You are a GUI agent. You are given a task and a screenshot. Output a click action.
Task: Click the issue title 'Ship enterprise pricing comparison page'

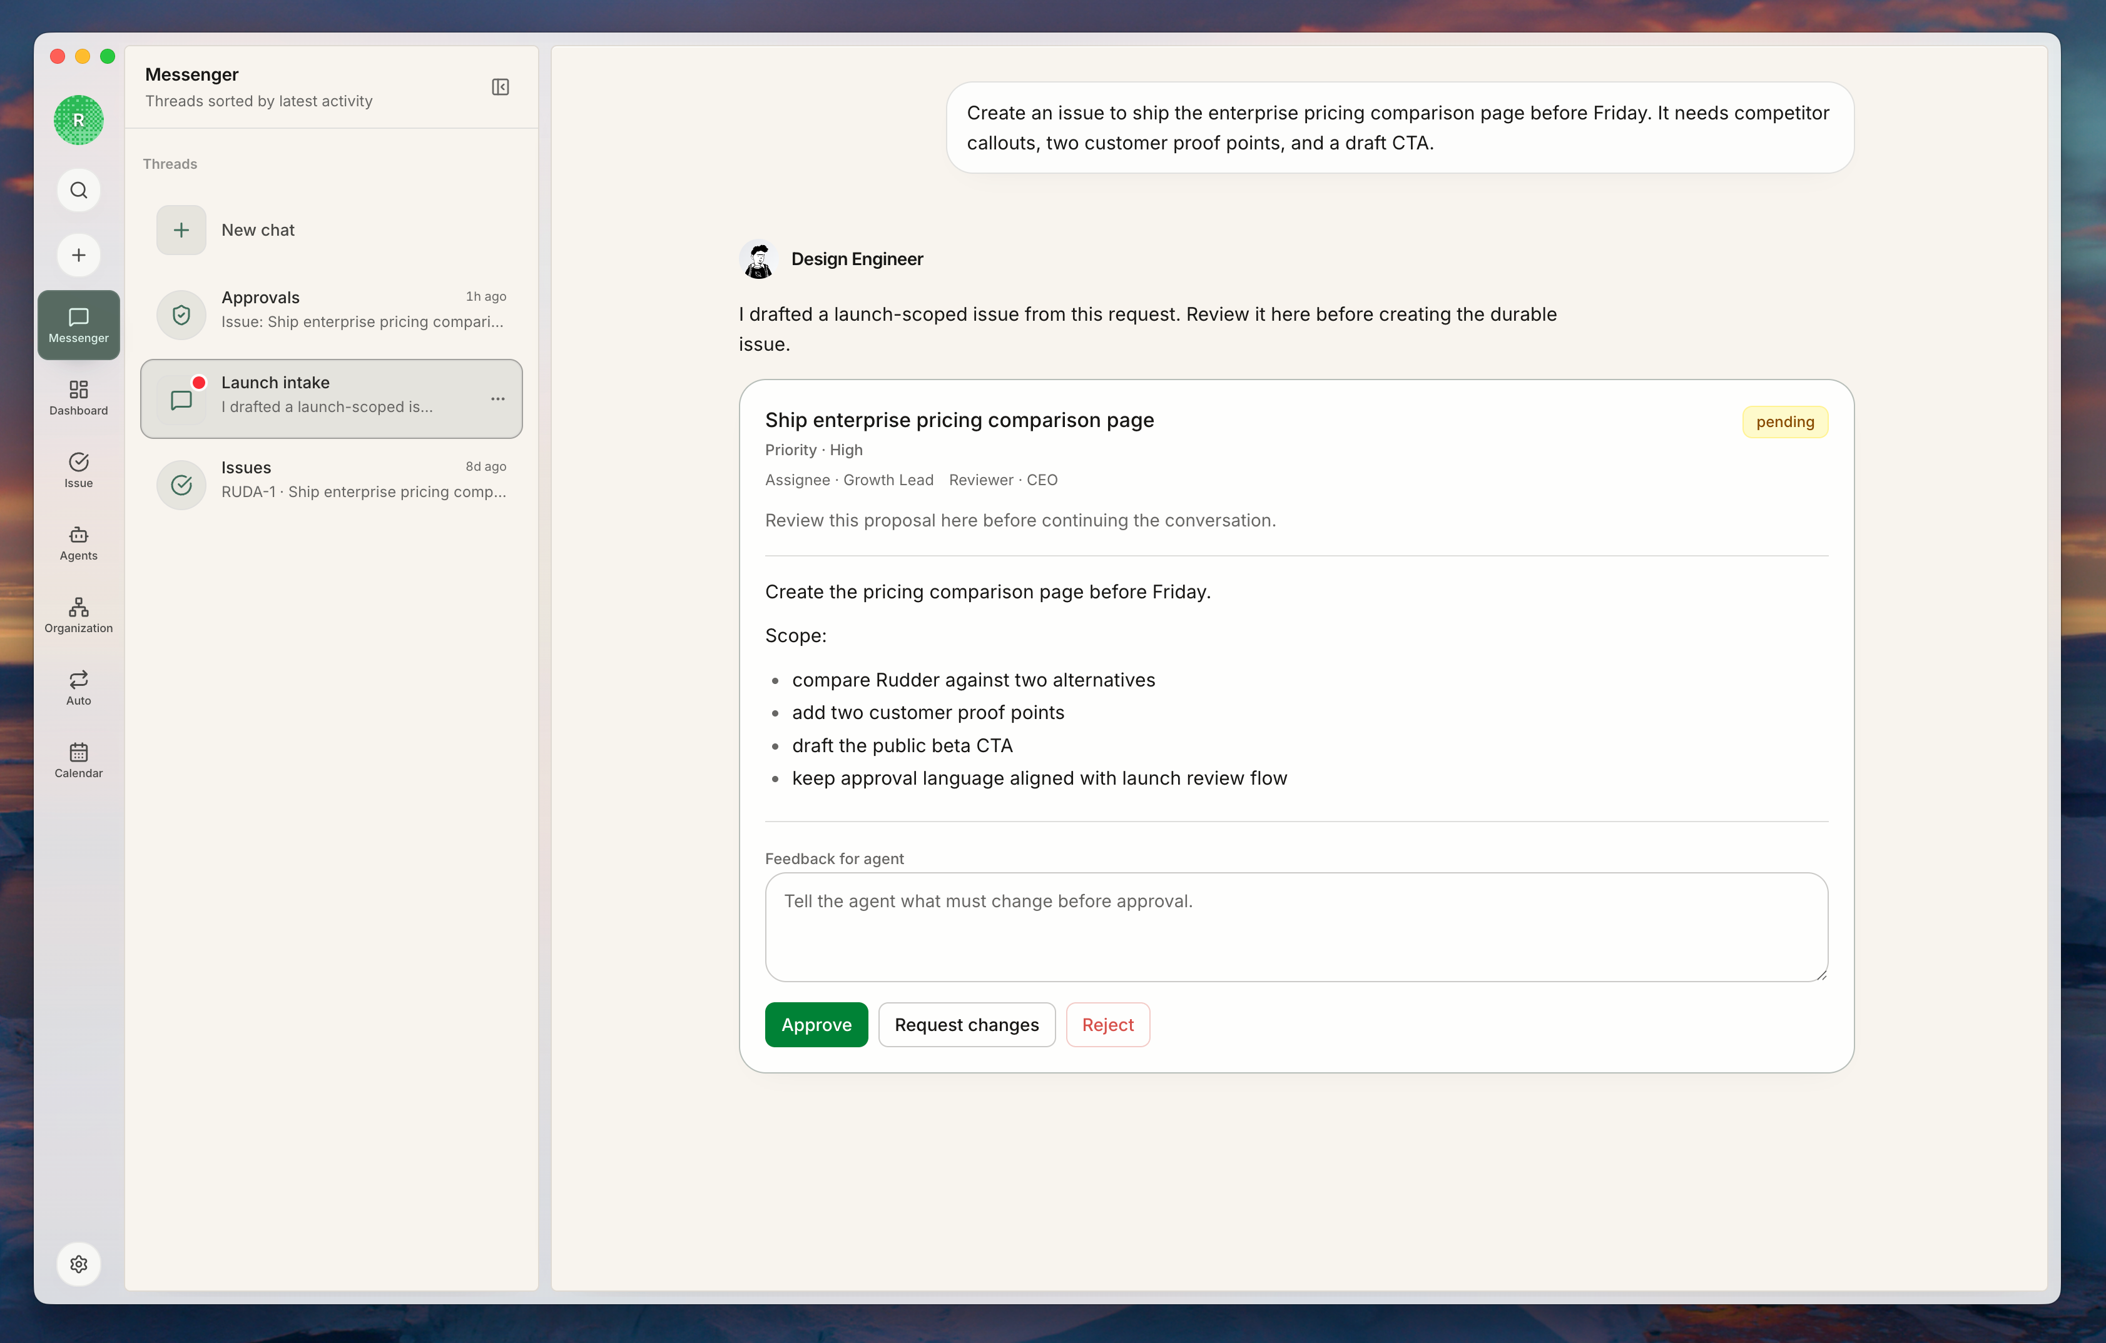(x=959, y=420)
